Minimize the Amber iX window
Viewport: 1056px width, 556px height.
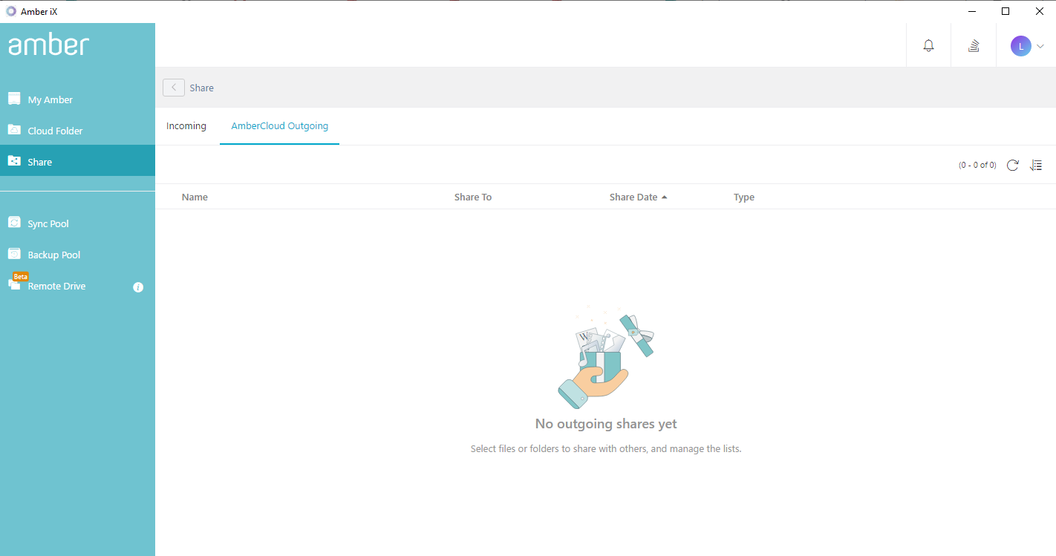coord(972,11)
